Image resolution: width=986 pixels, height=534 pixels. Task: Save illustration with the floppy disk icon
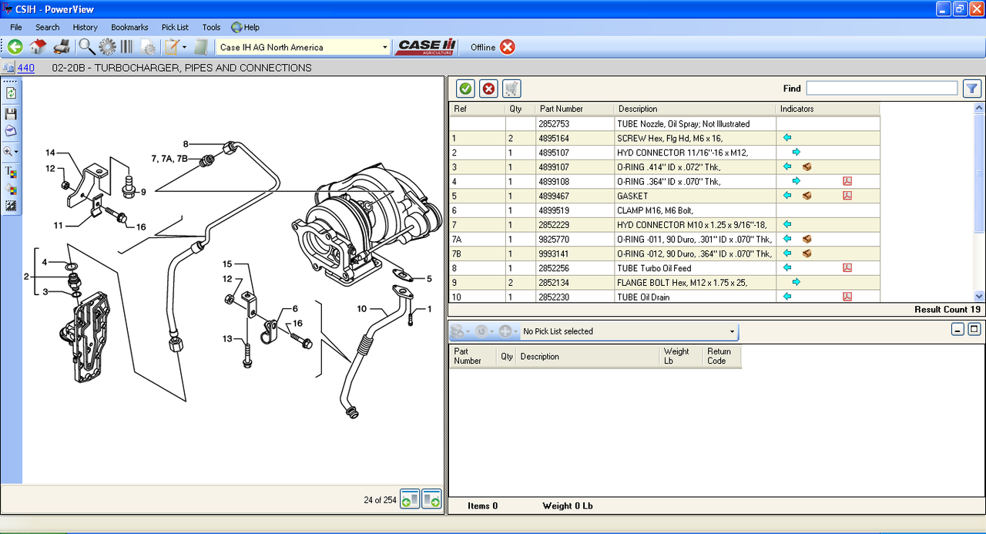tap(11, 113)
